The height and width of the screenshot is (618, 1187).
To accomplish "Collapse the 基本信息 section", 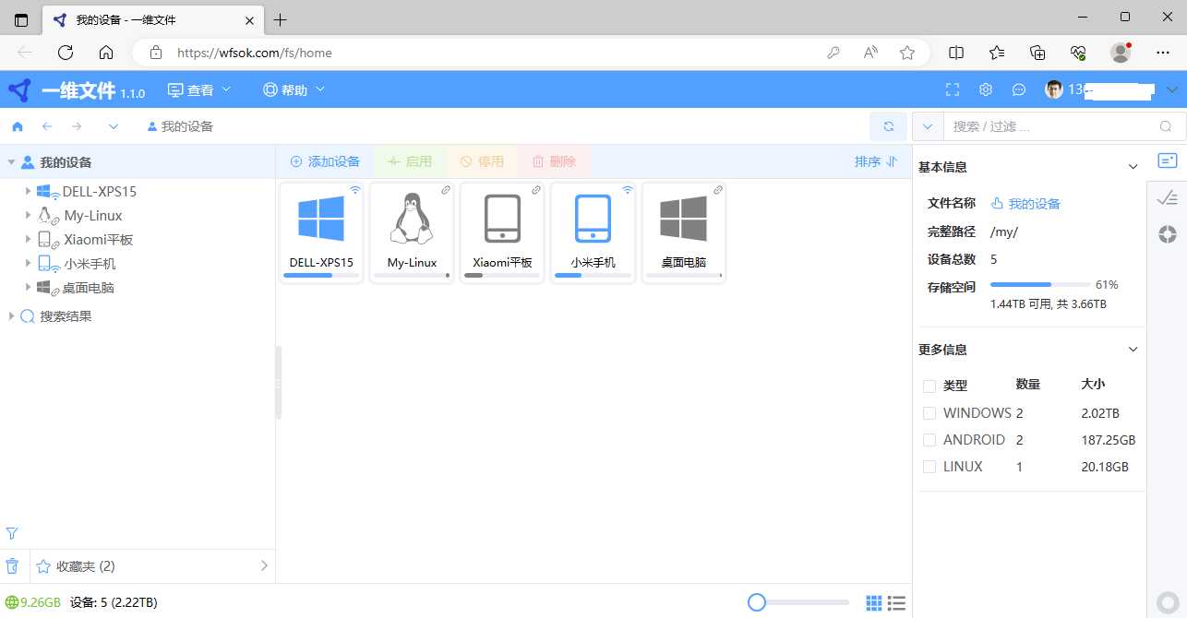I will click(x=1133, y=167).
